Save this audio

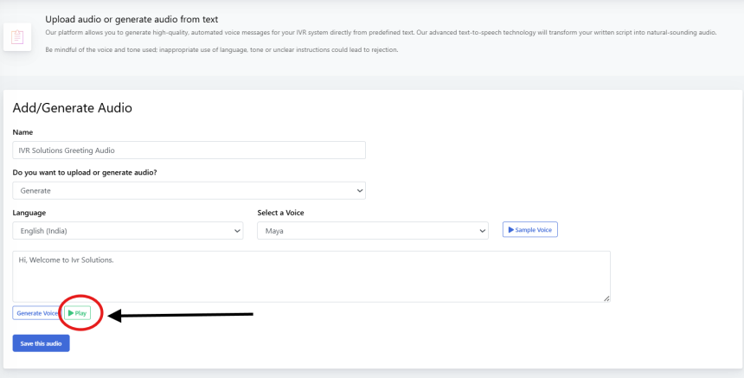point(41,343)
